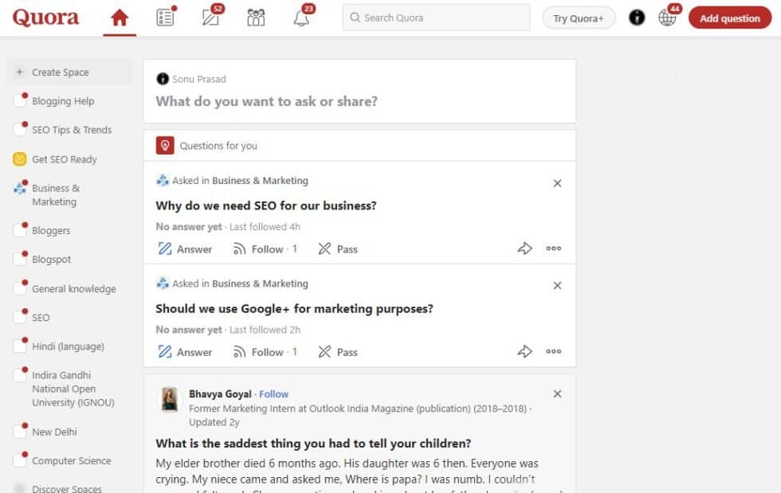Share the Google+ marketing question
Screen dimensions: 781x493
(x=524, y=351)
